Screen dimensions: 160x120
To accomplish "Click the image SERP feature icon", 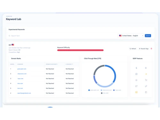I will (x=136, y=74).
